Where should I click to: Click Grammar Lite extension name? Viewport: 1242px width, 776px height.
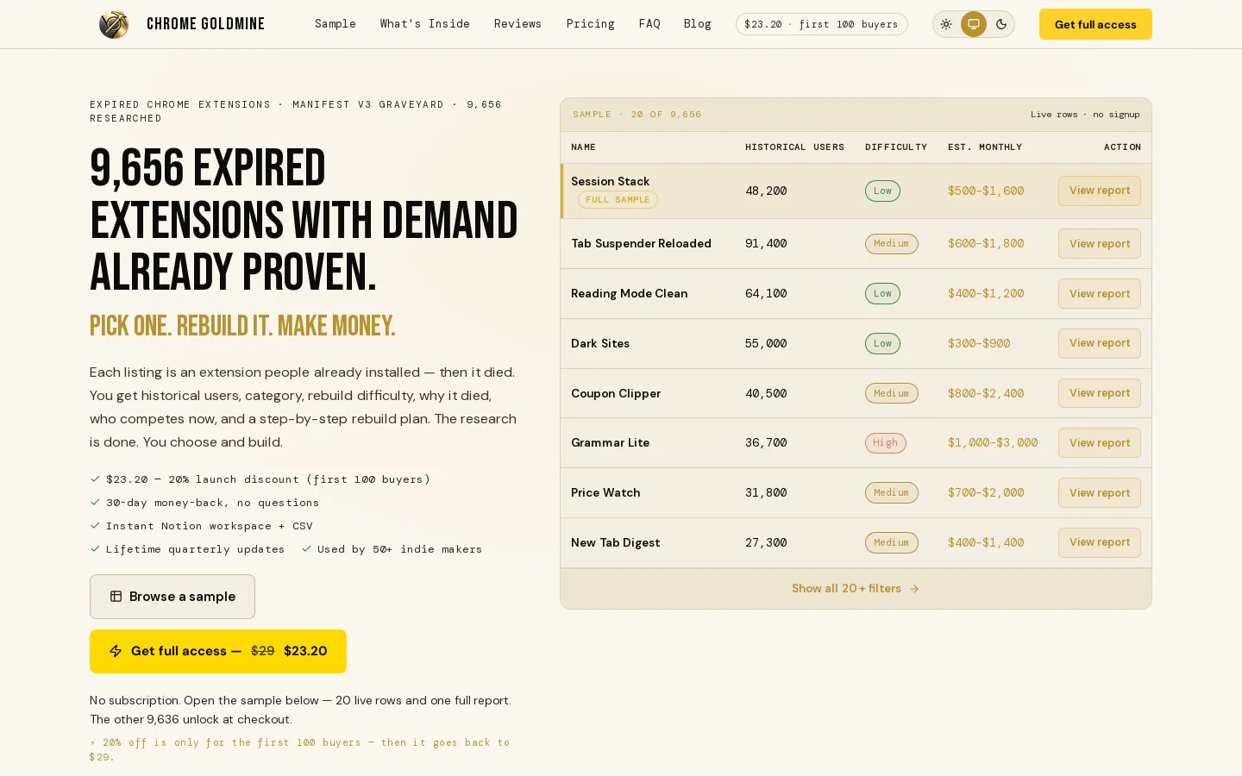point(610,443)
